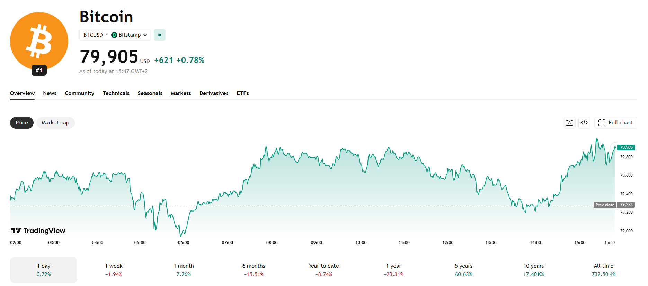The height and width of the screenshot is (286, 648).
Task: Click the TradingView logo on chart
Action: point(38,231)
